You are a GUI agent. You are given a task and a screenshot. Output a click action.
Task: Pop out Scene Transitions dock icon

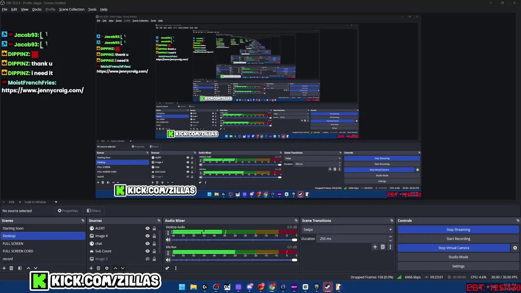pos(392,221)
